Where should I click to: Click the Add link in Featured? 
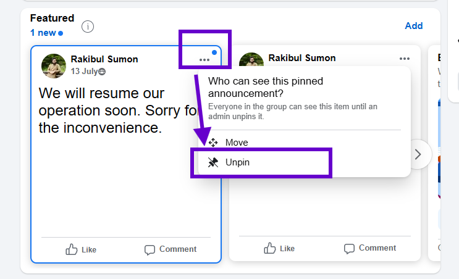click(x=414, y=26)
